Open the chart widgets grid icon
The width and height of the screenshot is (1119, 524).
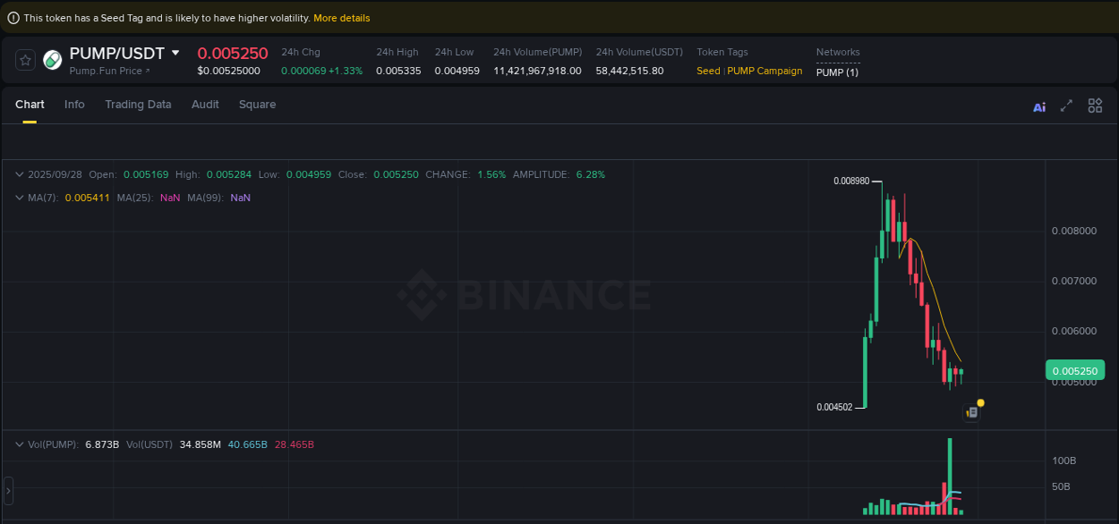1095,106
